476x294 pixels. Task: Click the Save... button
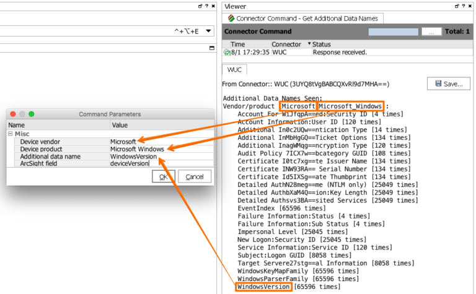449,84
